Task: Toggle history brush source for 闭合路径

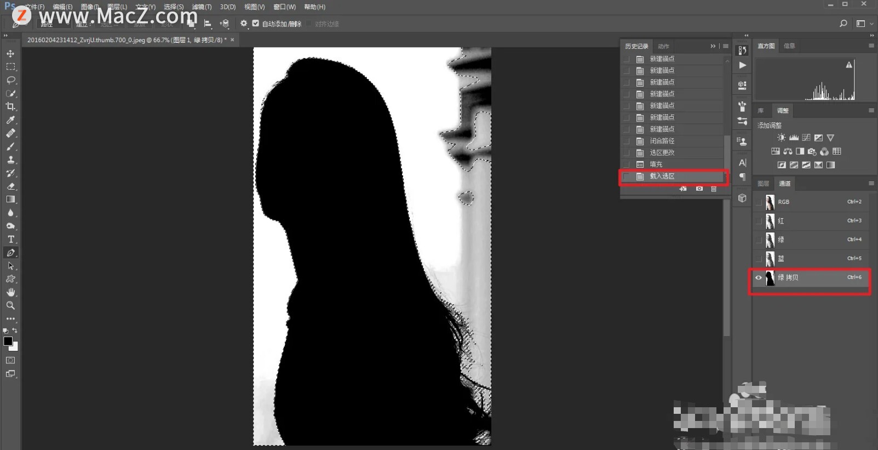Action: [x=627, y=141]
